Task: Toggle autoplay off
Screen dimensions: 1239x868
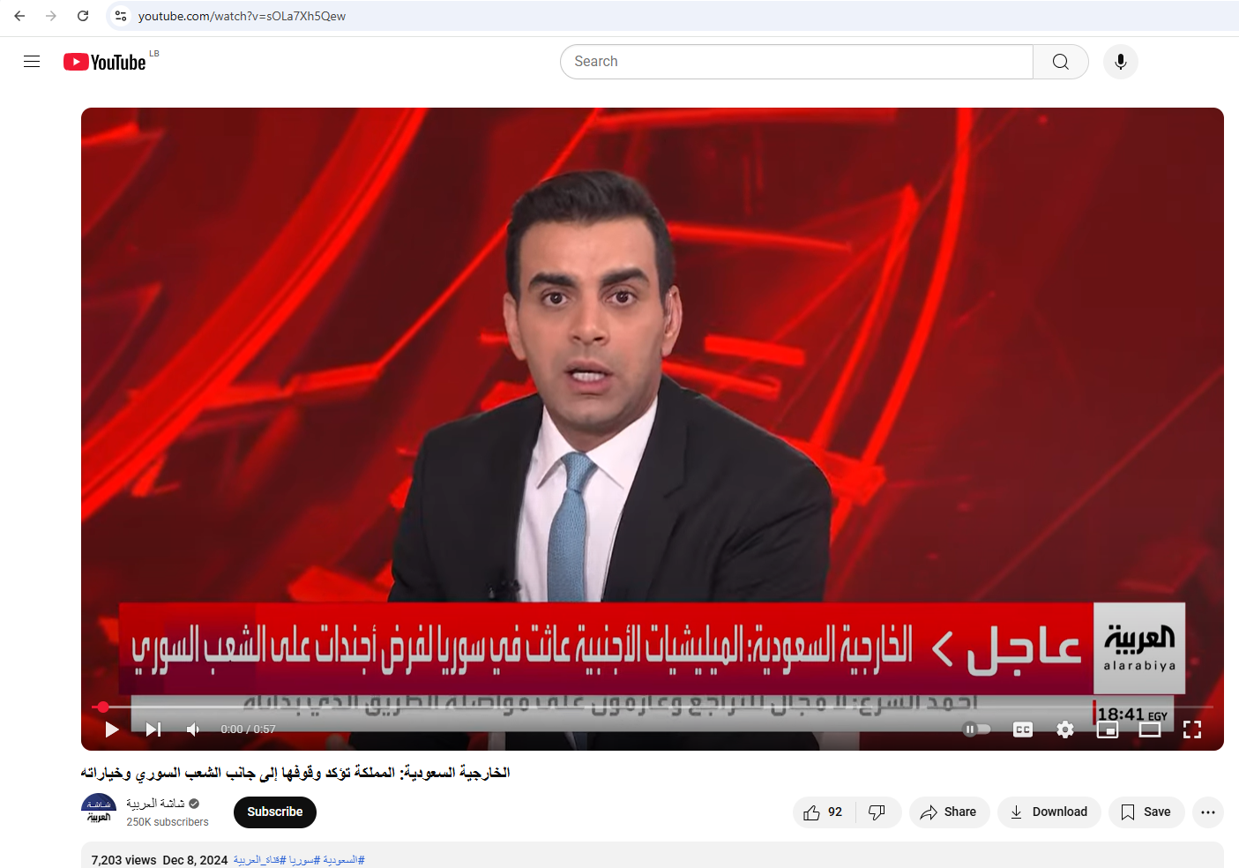Action: click(x=976, y=730)
